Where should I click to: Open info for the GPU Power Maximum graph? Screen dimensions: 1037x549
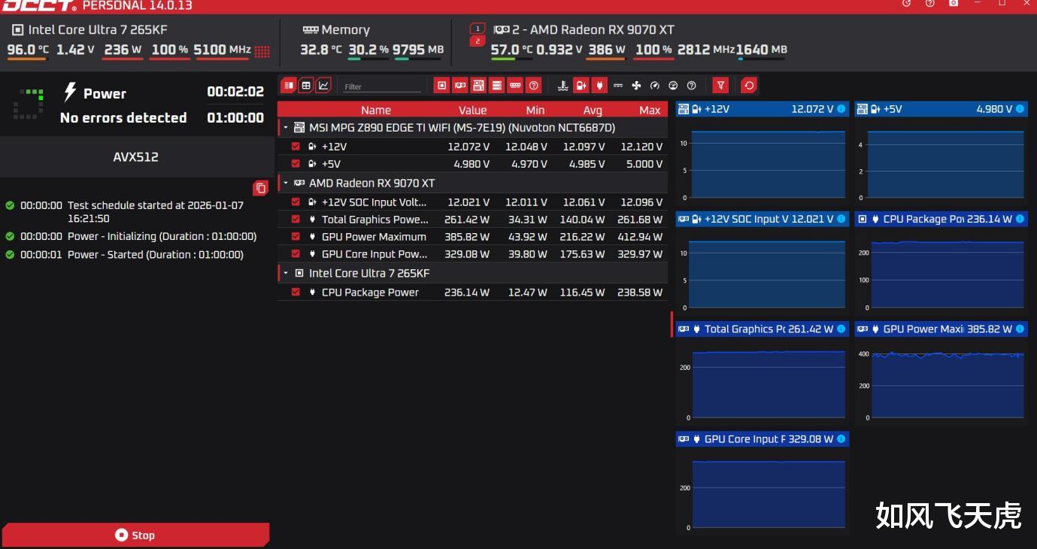(1020, 329)
